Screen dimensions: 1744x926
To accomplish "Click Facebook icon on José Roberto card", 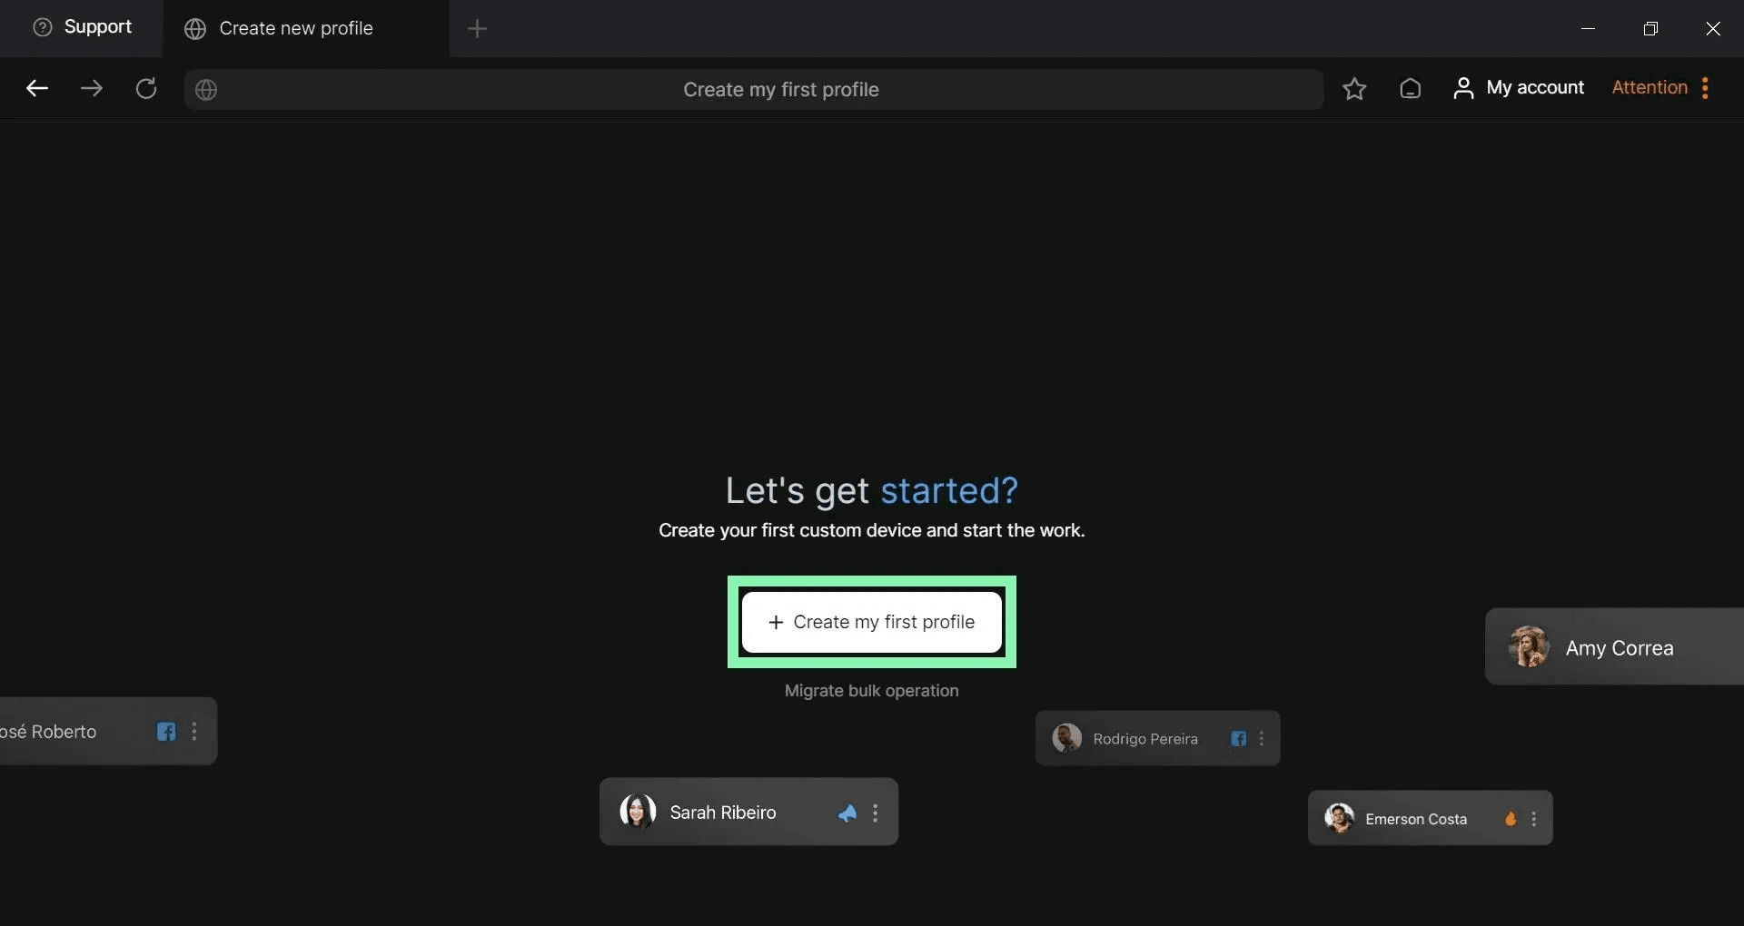I will tap(166, 732).
